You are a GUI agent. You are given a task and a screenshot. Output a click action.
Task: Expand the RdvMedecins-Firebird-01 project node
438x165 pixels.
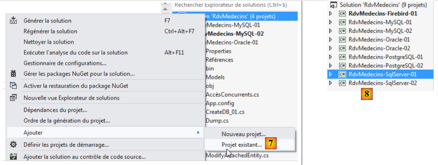coord(331,13)
